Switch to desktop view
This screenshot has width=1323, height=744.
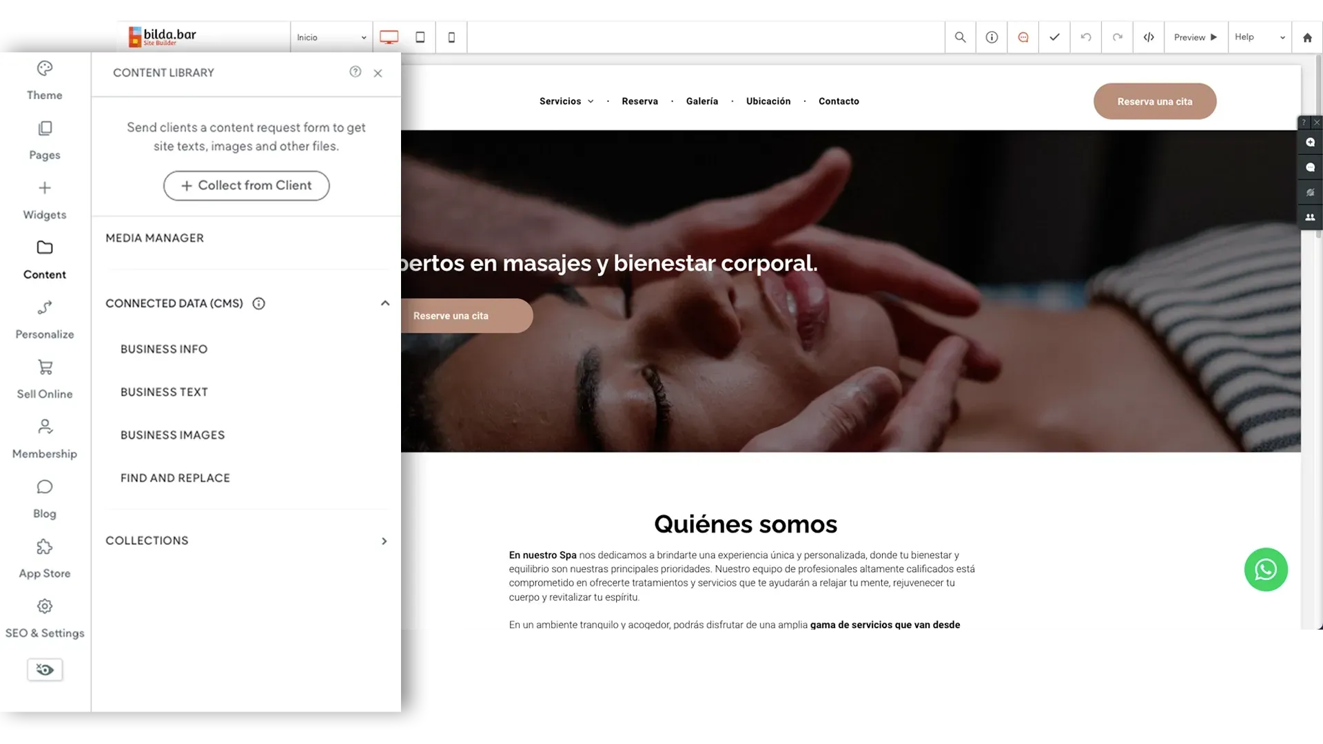pyautogui.click(x=389, y=37)
